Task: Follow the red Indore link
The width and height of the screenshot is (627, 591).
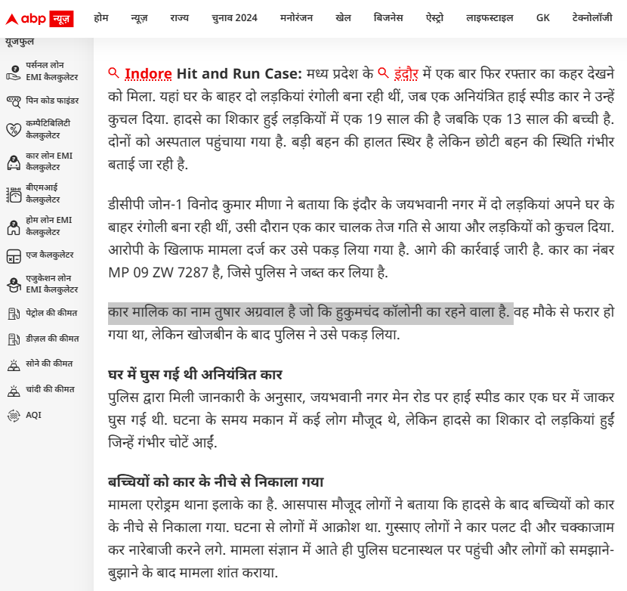Action: point(148,74)
